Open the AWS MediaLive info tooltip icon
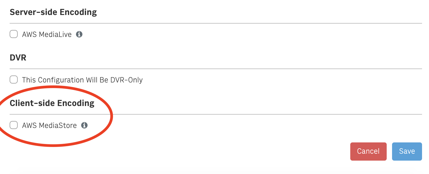This screenshot has width=429, height=174. [x=79, y=34]
